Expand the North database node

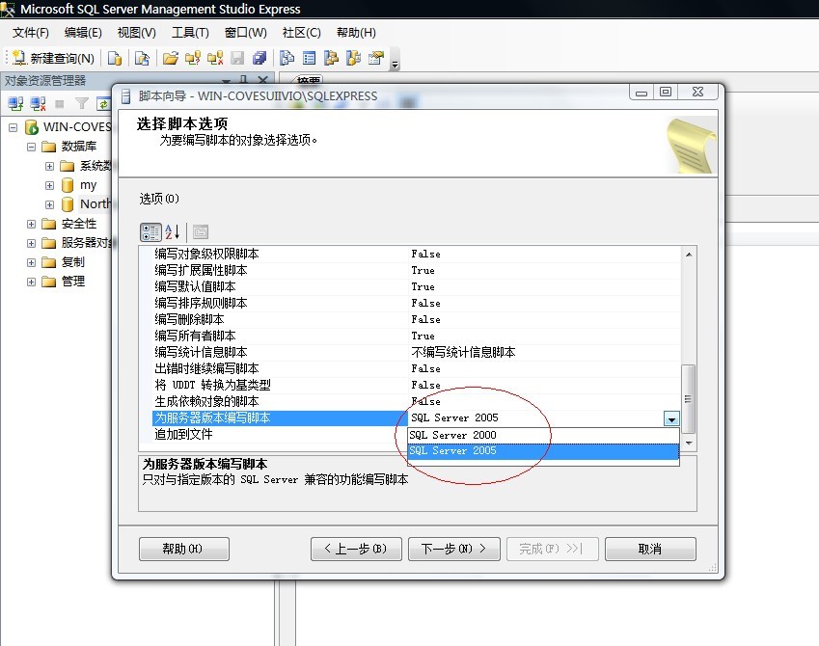[x=49, y=204]
